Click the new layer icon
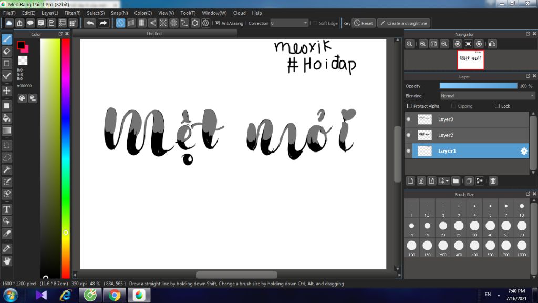This screenshot has height=303, width=538. coord(410,181)
